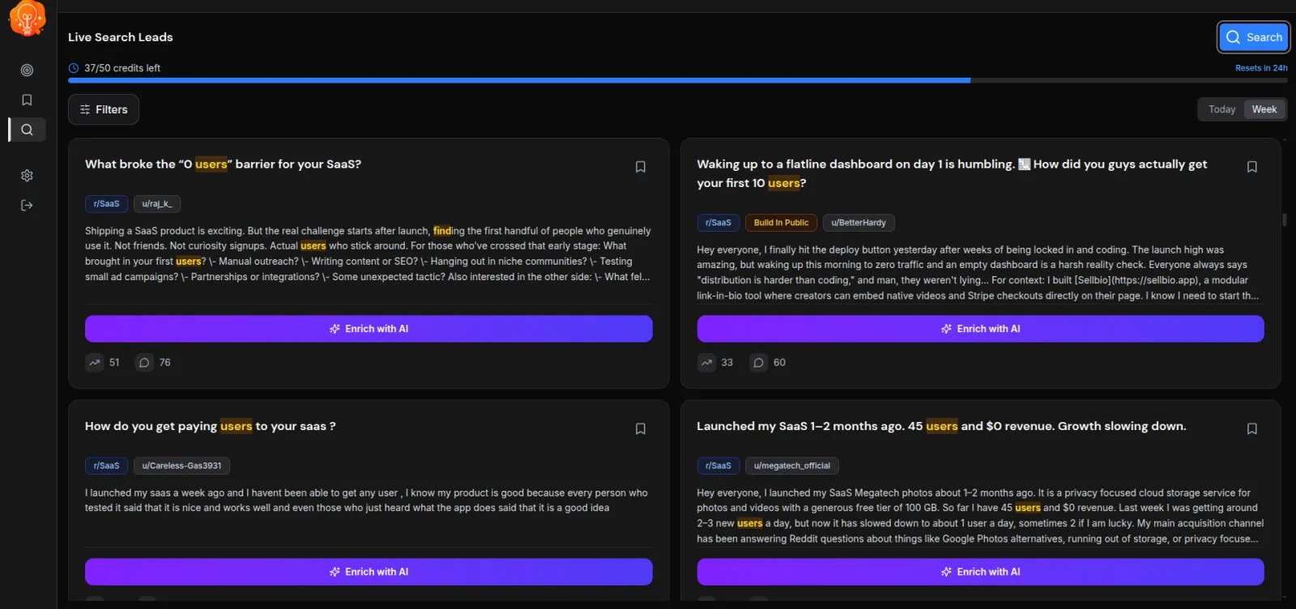This screenshot has width=1296, height=609.
Task: Click the logout icon in the sidebar
Action: click(x=27, y=205)
